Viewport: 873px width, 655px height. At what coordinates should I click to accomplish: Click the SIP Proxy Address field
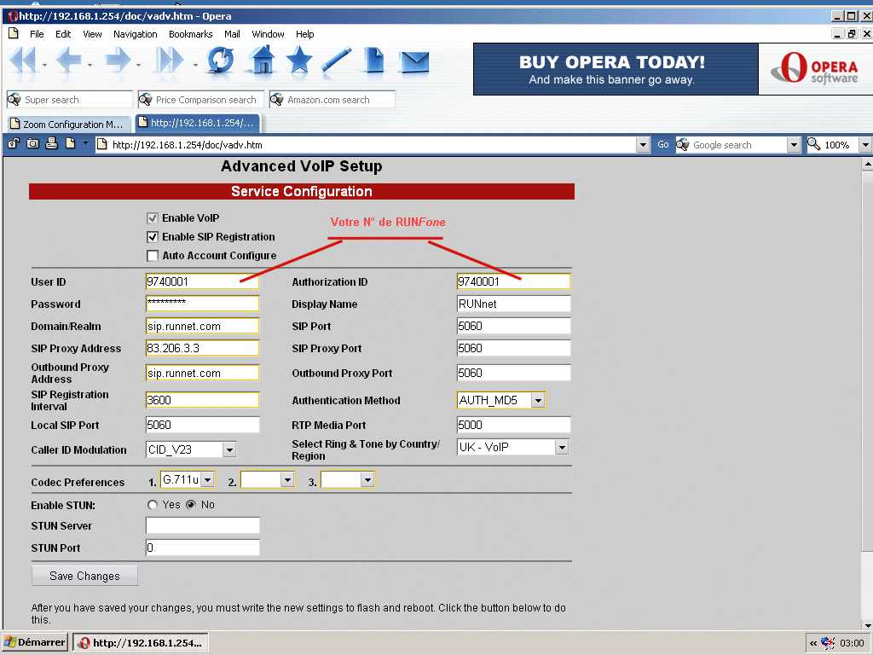point(203,348)
